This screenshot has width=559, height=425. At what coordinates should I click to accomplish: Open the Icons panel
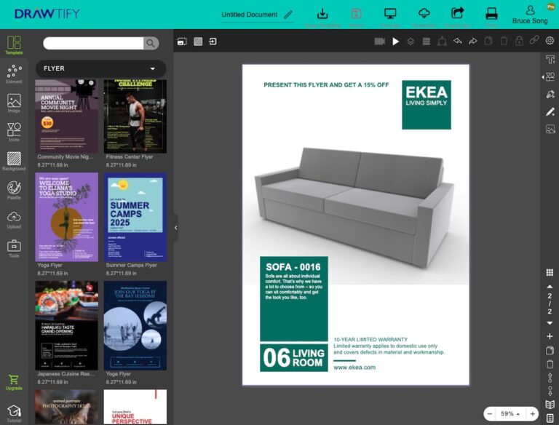point(14,132)
